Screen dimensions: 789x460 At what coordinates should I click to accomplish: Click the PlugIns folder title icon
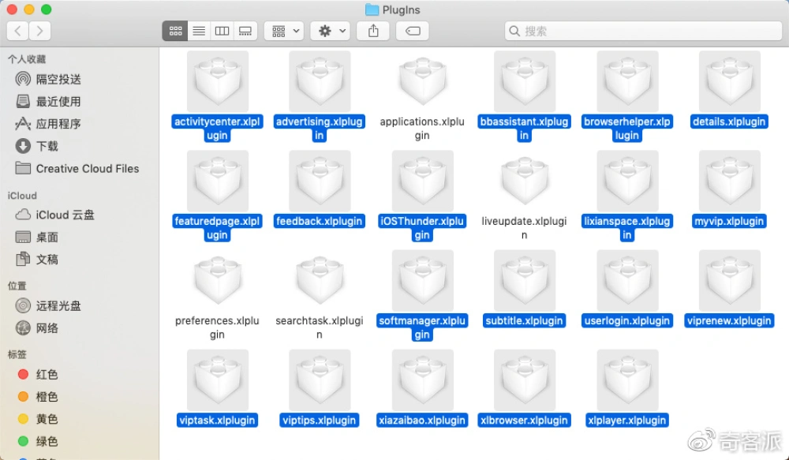(372, 9)
